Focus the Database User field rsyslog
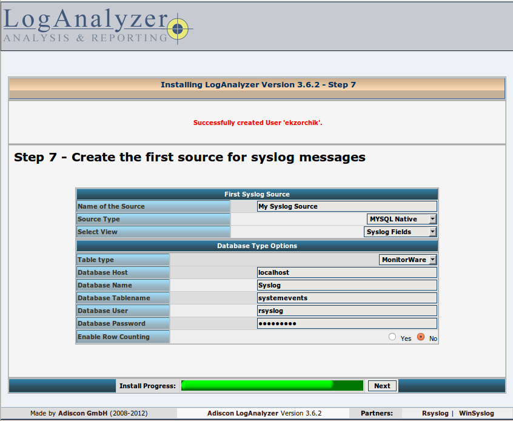 click(x=347, y=311)
